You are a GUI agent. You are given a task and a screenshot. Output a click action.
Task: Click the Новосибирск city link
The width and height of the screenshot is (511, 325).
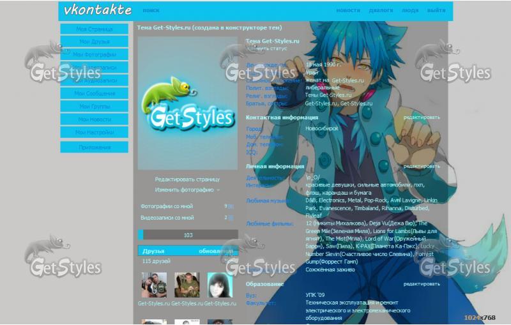tap(322, 128)
